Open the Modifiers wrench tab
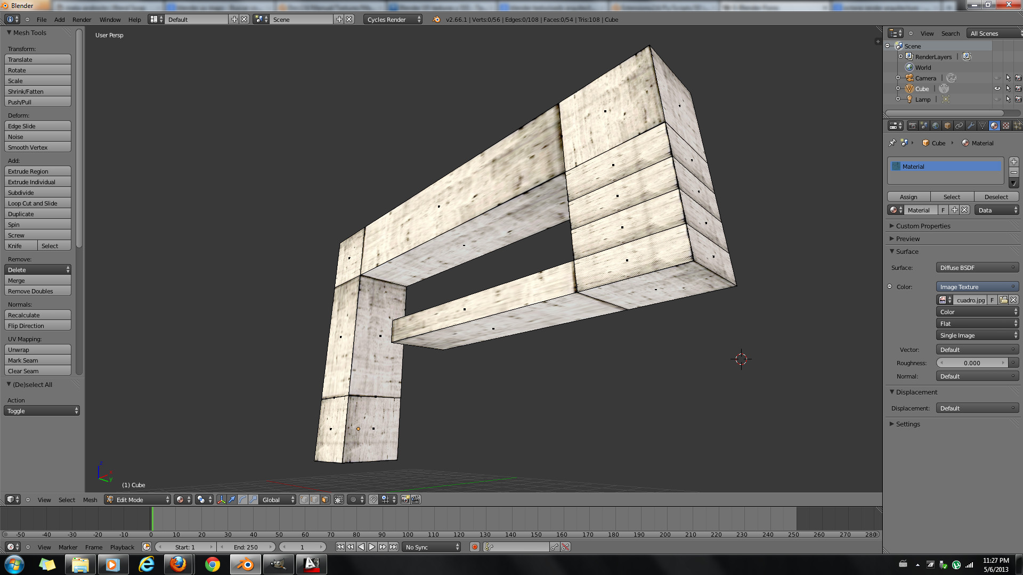Screen dimensions: 1023x575 971,126
